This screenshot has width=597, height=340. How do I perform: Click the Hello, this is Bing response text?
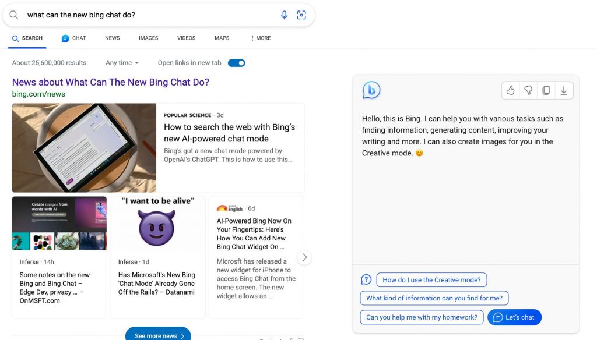pyautogui.click(x=462, y=136)
